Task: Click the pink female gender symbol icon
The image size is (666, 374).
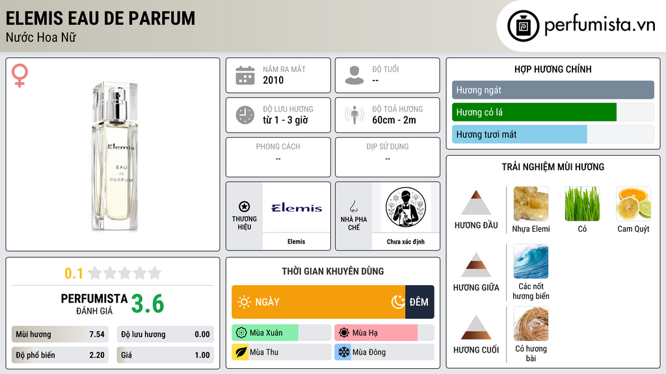Action: 20,75
